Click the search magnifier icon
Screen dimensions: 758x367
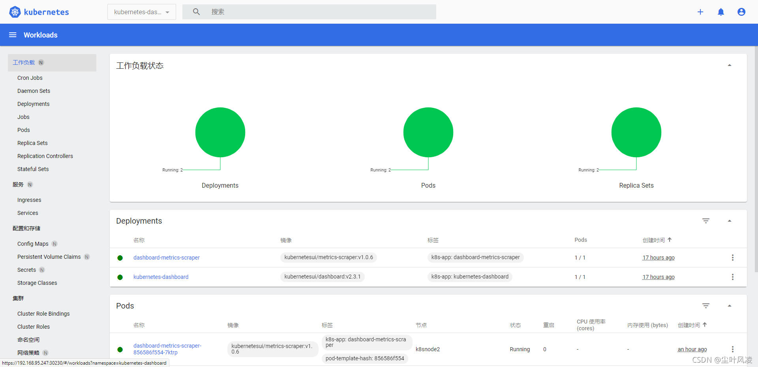[x=196, y=12]
